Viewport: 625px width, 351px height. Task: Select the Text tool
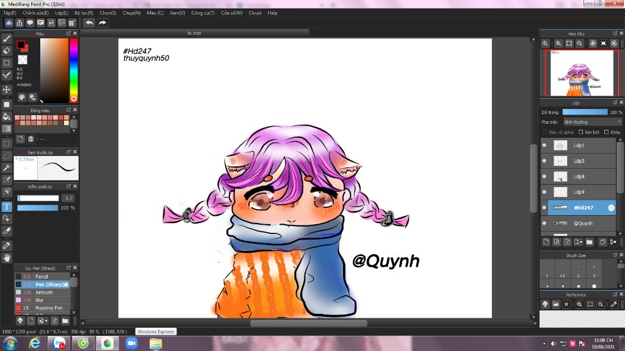6,207
